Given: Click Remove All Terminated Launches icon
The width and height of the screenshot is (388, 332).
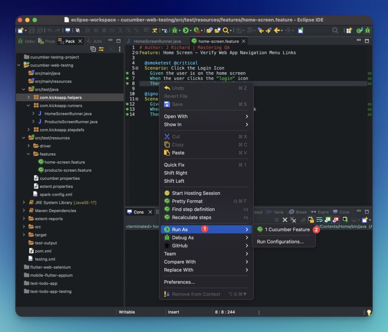Looking at the screenshot, I should point(293,220).
